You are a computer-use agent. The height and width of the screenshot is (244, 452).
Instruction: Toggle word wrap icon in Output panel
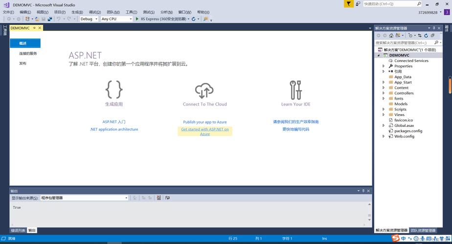point(167,198)
